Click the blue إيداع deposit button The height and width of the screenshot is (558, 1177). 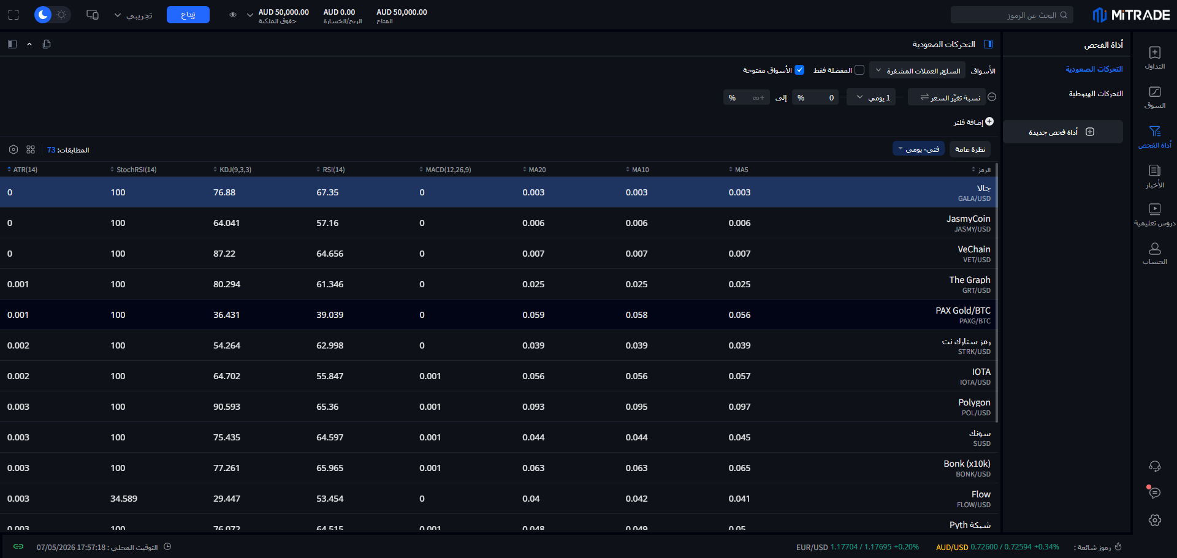coord(188,15)
